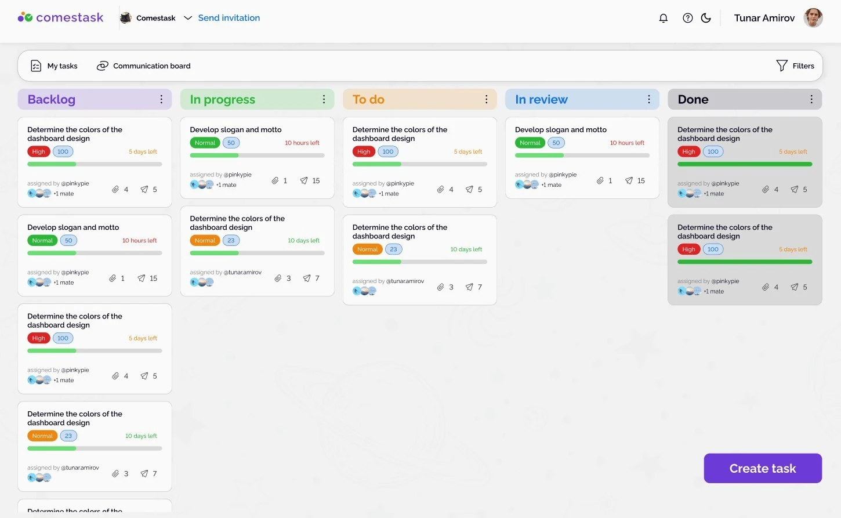Click progress bar on In progress slogan card
The width and height of the screenshot is (841, 518).
point(257,155)
